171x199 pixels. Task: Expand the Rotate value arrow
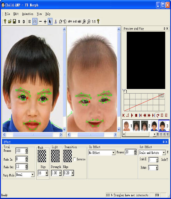coord(157,168)
